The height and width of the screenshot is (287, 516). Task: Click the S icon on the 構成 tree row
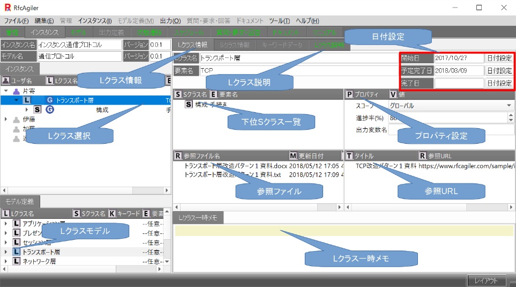[x=38, y=110]
